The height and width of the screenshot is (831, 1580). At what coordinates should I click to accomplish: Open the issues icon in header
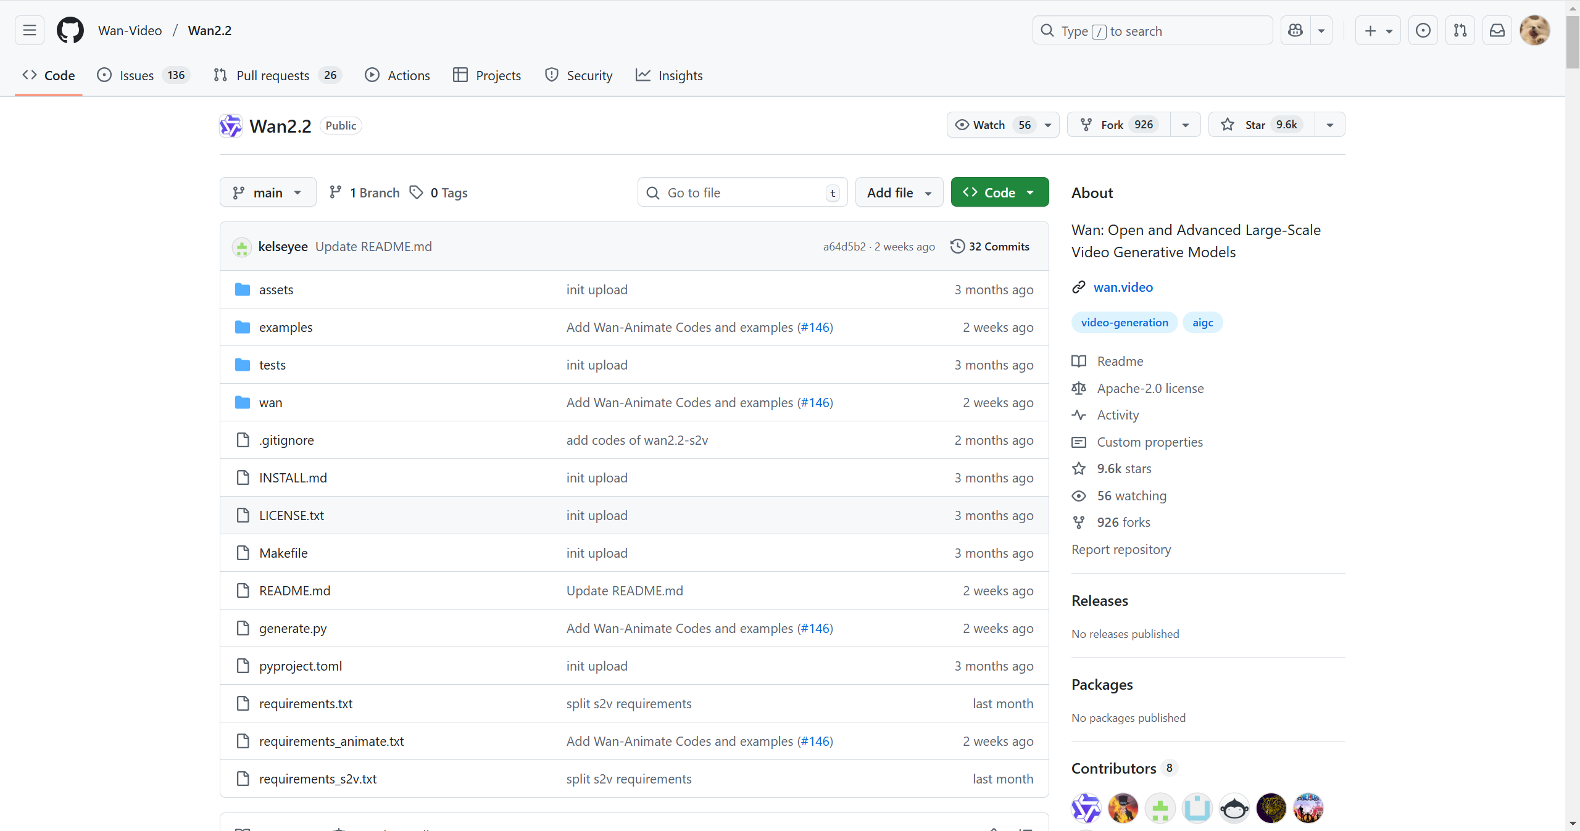(x=1423, y=30)
